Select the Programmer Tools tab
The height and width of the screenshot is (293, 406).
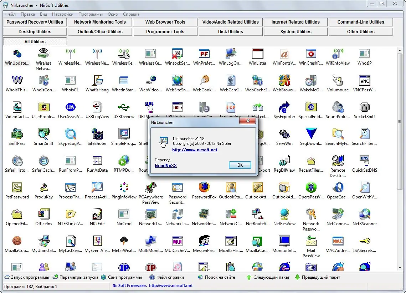(165, 32)
